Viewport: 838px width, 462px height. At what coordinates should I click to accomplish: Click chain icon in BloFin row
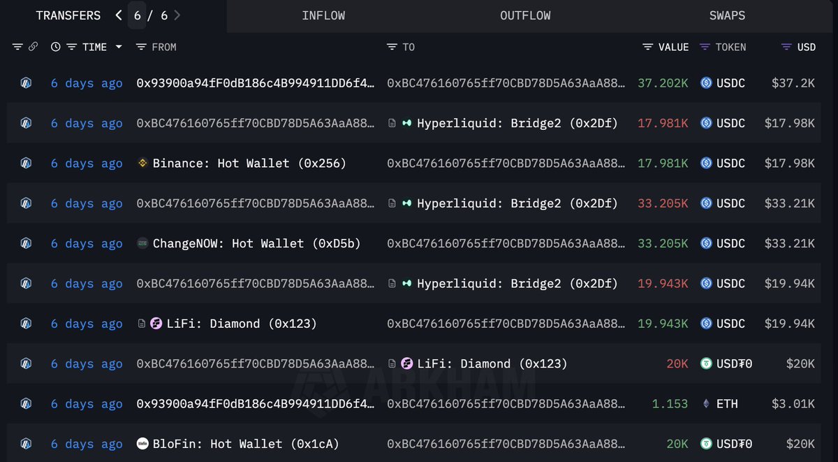[26, 444]
